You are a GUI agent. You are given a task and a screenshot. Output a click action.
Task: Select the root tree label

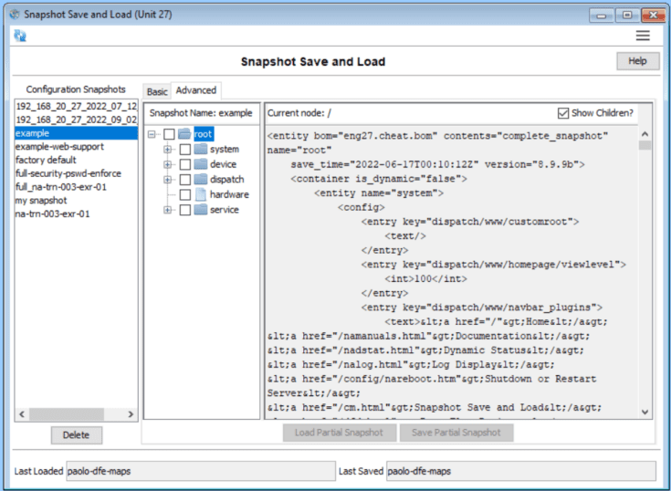point(204,134)
